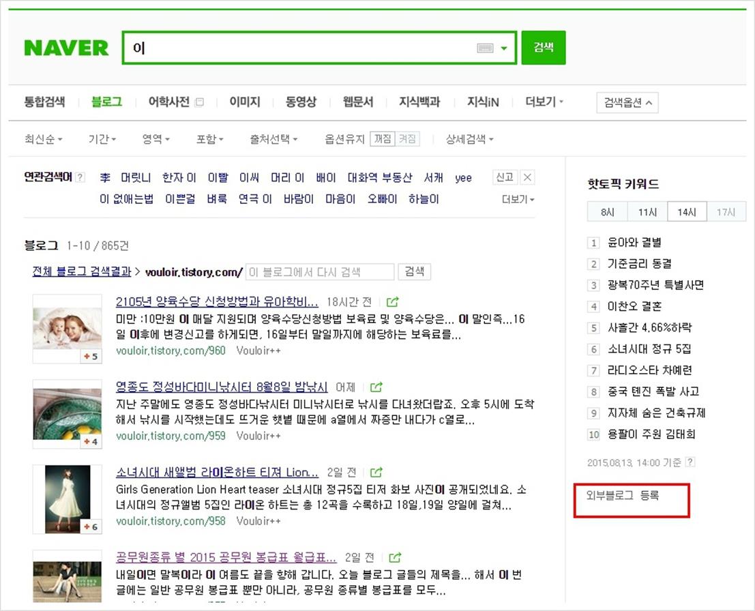755x611 pixels.
Task: Close the related keywords box with X
Action: pyautogui.click(x=527, y=177)
